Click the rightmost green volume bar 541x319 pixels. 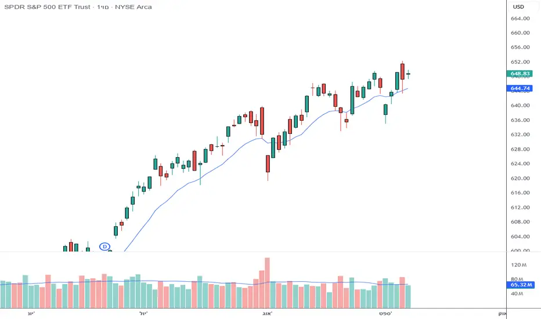pyautogui.click(x=407, y=296)
